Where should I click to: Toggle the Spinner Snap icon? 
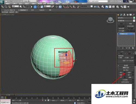click(75, 7)
